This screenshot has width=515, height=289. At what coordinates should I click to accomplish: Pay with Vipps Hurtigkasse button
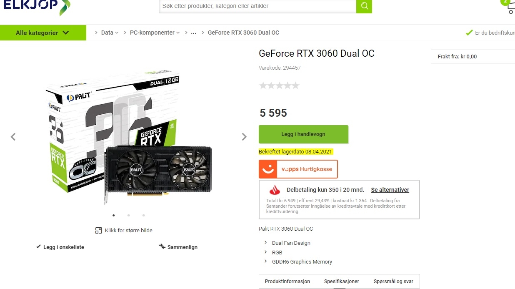[x=298, y=169]
